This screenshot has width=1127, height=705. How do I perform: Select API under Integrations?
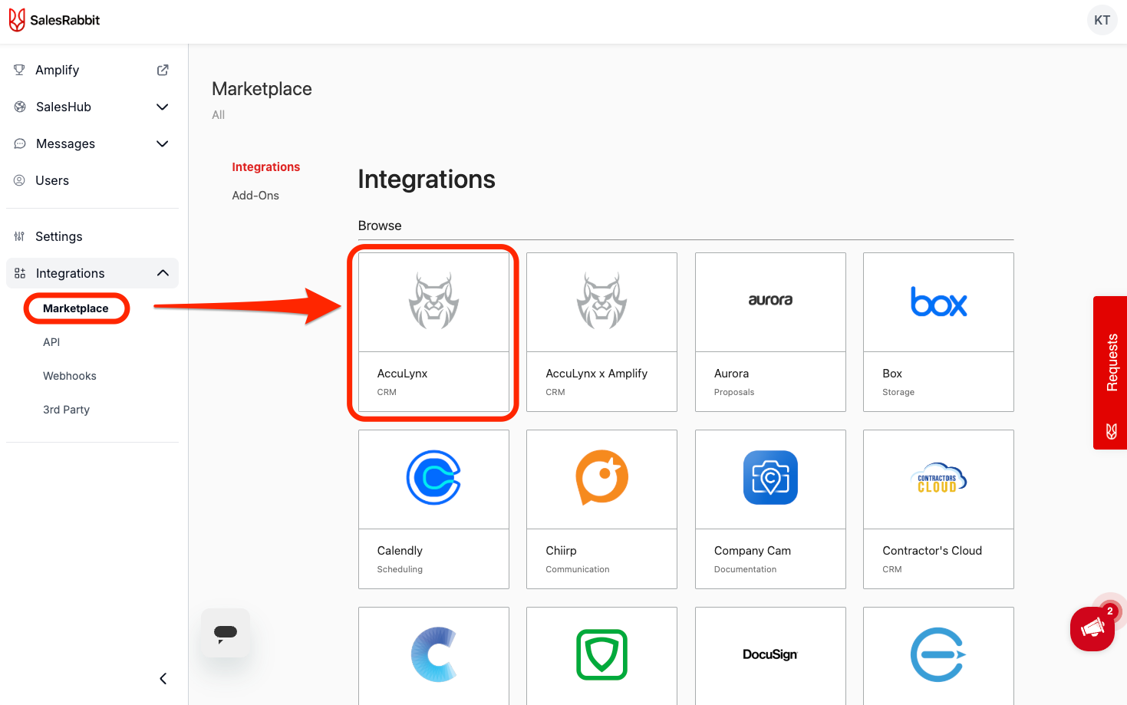[51, 342]
